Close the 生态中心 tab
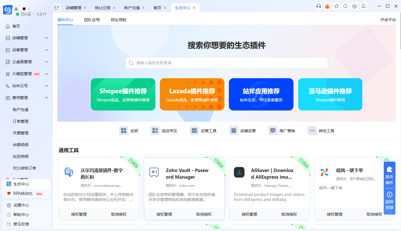Screen dimensions: 401x231 [x=194, y=8]
